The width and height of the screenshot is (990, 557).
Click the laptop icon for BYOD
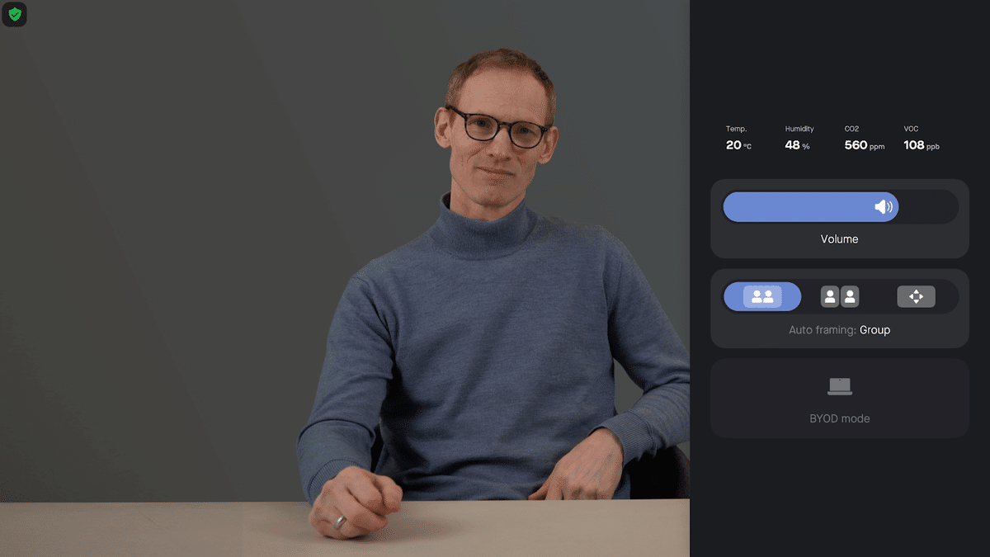point(840,386)
